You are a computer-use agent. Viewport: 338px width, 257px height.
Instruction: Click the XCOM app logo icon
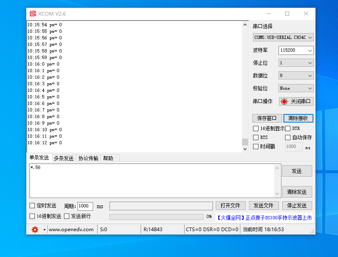point(33,14)
